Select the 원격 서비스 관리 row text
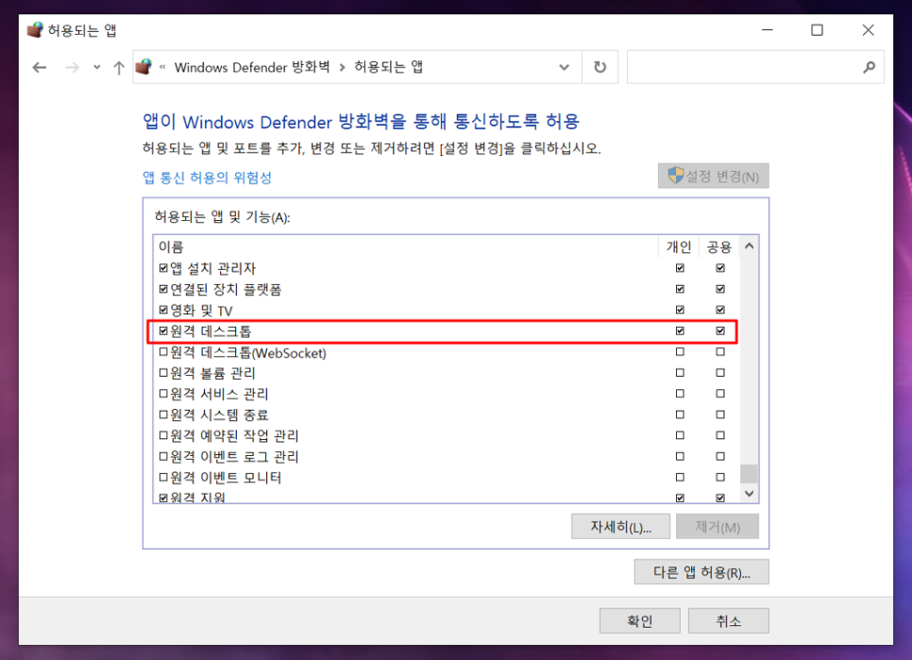 [x=219, y=394]
